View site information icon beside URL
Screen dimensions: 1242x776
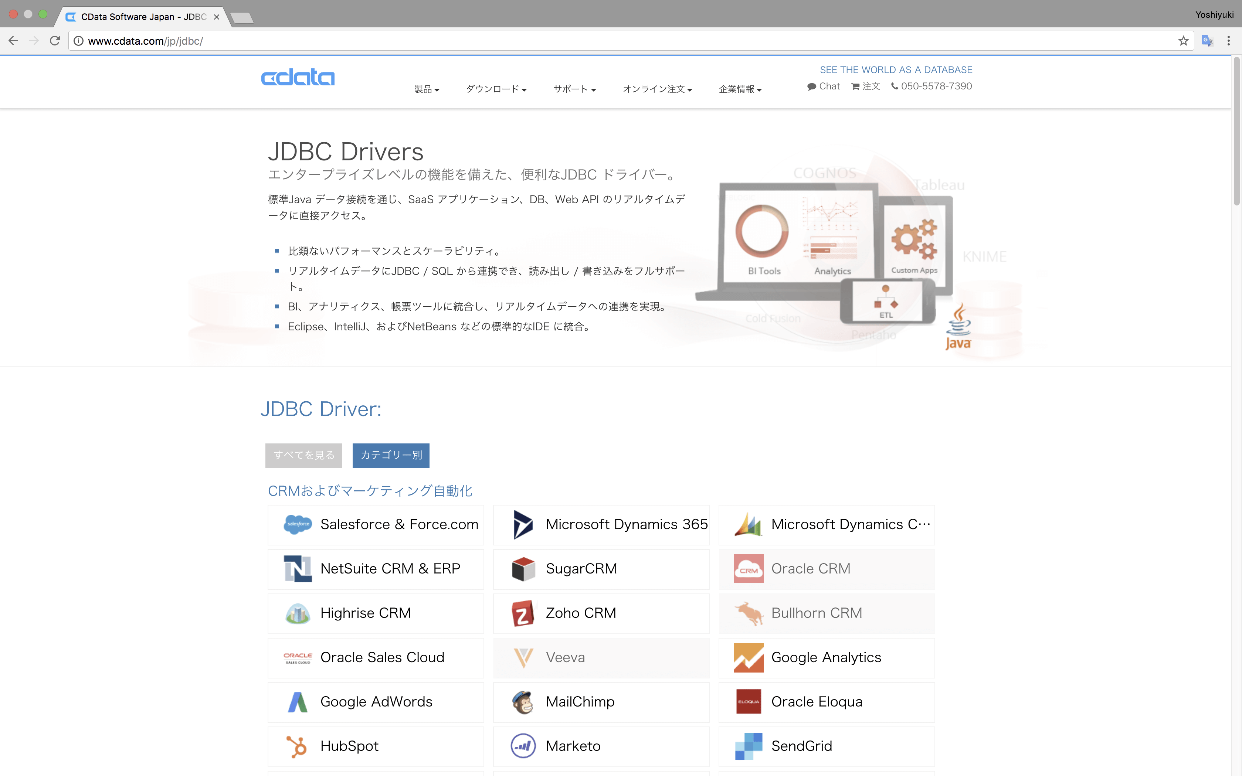[78, 41]
